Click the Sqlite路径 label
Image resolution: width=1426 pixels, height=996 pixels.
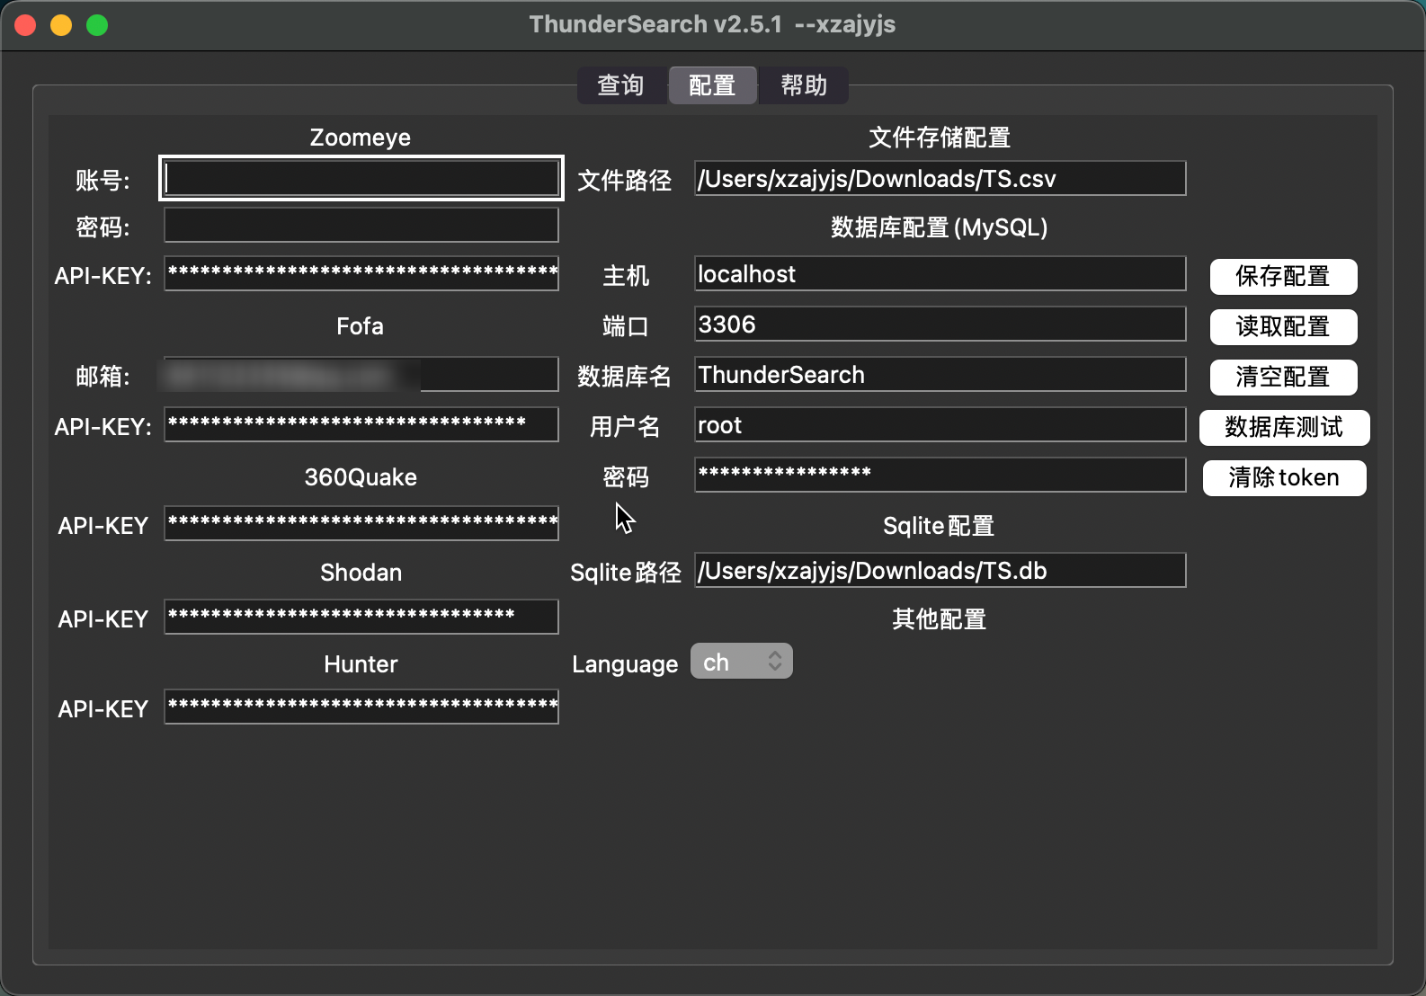(x=626, y=573)
